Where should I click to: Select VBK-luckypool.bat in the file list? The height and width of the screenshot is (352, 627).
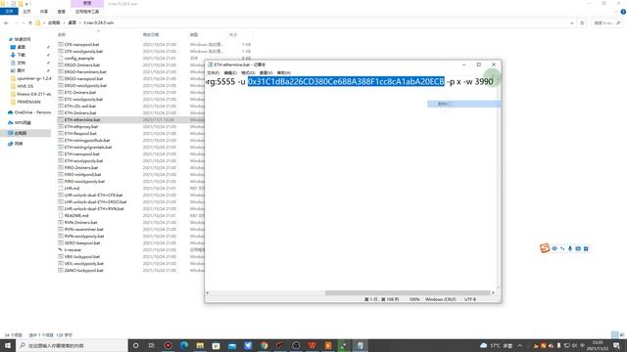(x=81, y=256)
